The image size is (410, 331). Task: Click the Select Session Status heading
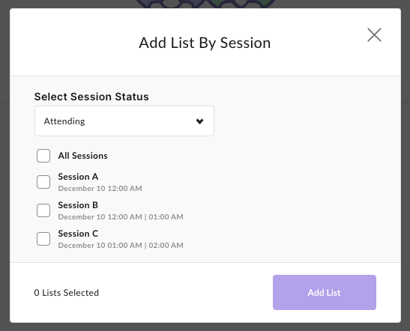[x=91, y=97]
